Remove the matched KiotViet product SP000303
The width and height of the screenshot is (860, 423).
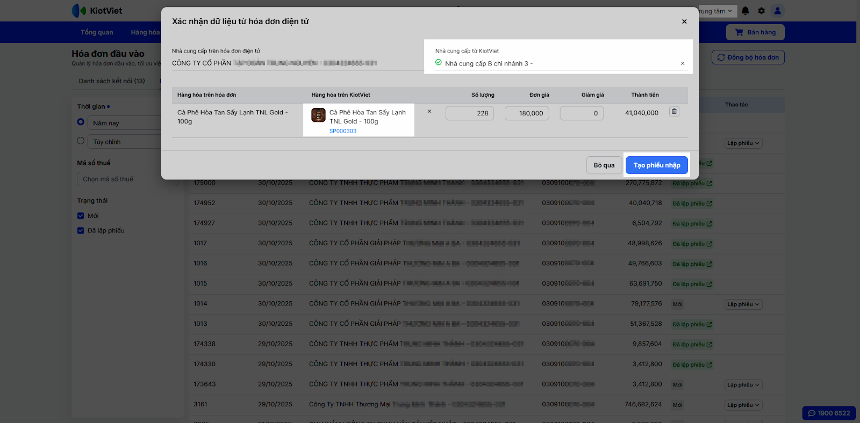point(429,112)
